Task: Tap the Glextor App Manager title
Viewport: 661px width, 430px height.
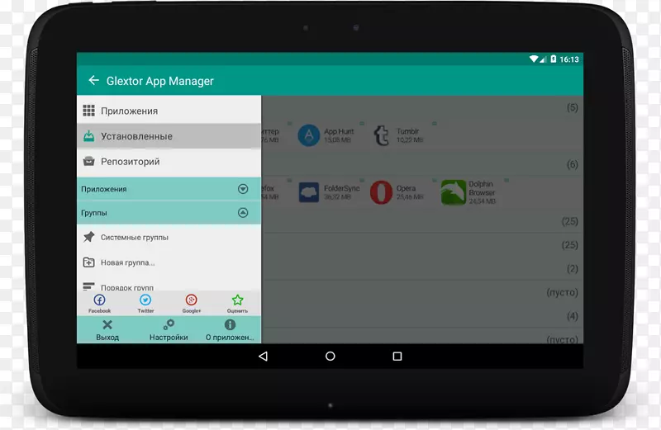Action: click(x=159, y=81)
